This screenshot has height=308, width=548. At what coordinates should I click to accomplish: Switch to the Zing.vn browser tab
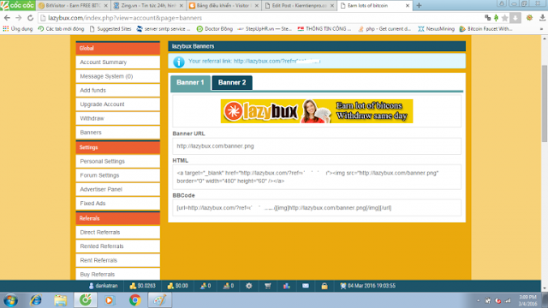(149, 6)
